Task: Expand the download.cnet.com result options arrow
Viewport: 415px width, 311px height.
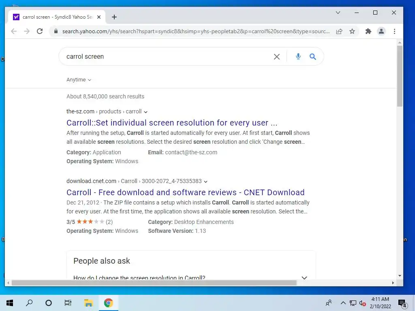Action: pyautogui.click(x=205, y=181)
